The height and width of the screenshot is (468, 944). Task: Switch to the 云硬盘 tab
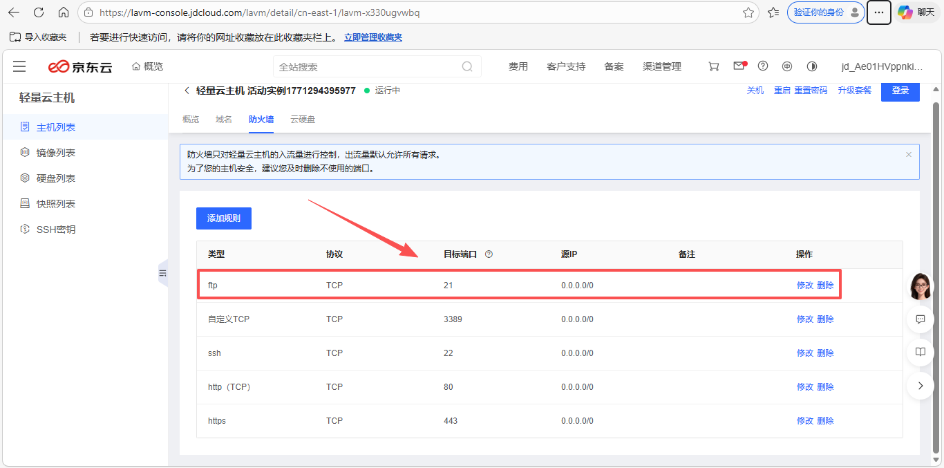pos(303,120)
